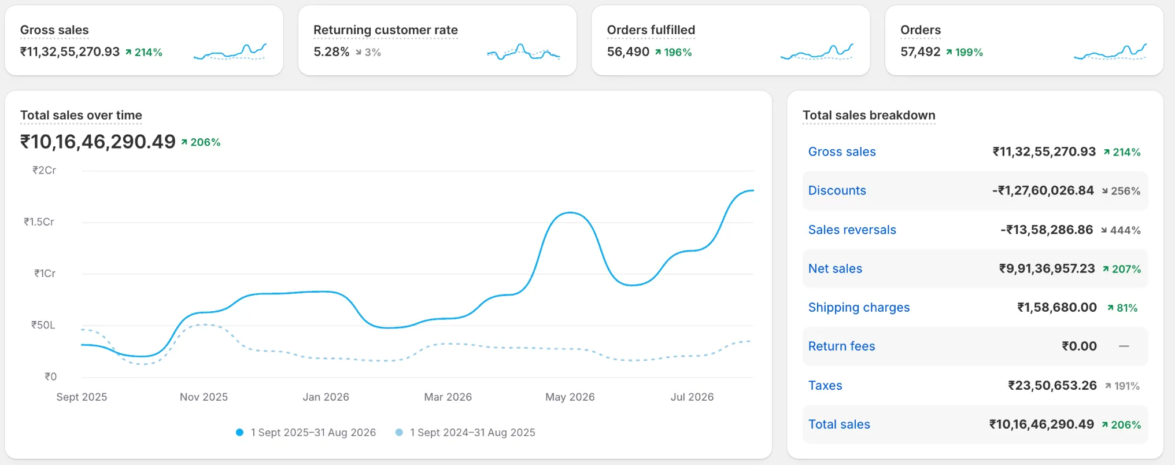Toggle the 1 Sept 2024–31 Aug 2025 legend series

pos(465,433)
